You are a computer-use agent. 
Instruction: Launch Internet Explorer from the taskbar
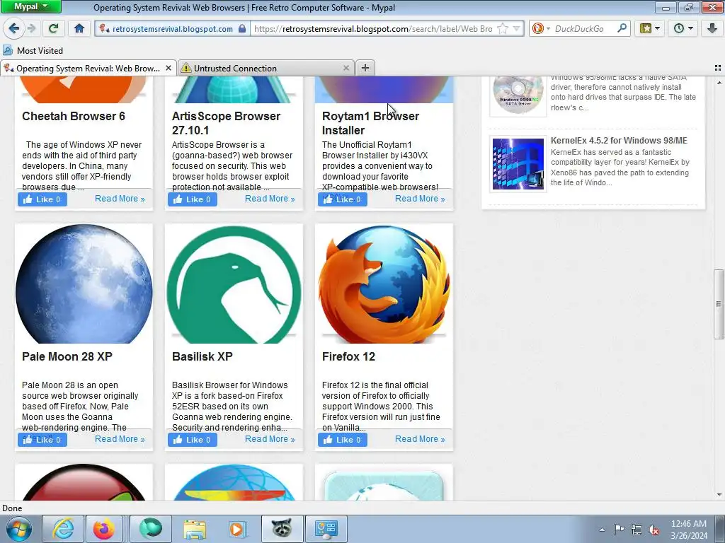pos(63,529)
